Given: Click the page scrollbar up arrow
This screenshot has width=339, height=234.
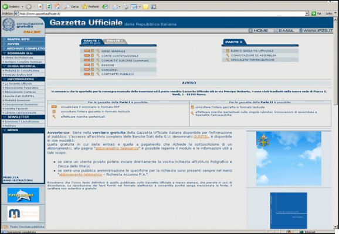Looking at the screenshot, I should coord(335,19).
